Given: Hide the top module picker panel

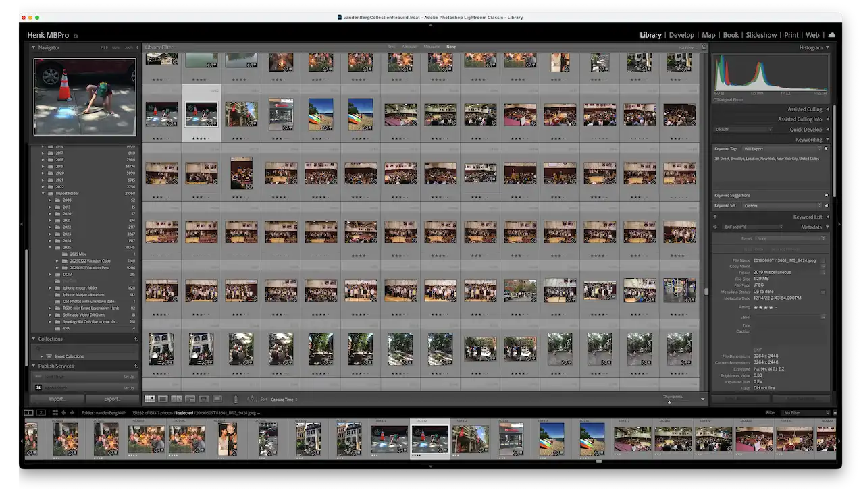Looking at the screenshot, I should click(430, 25).
